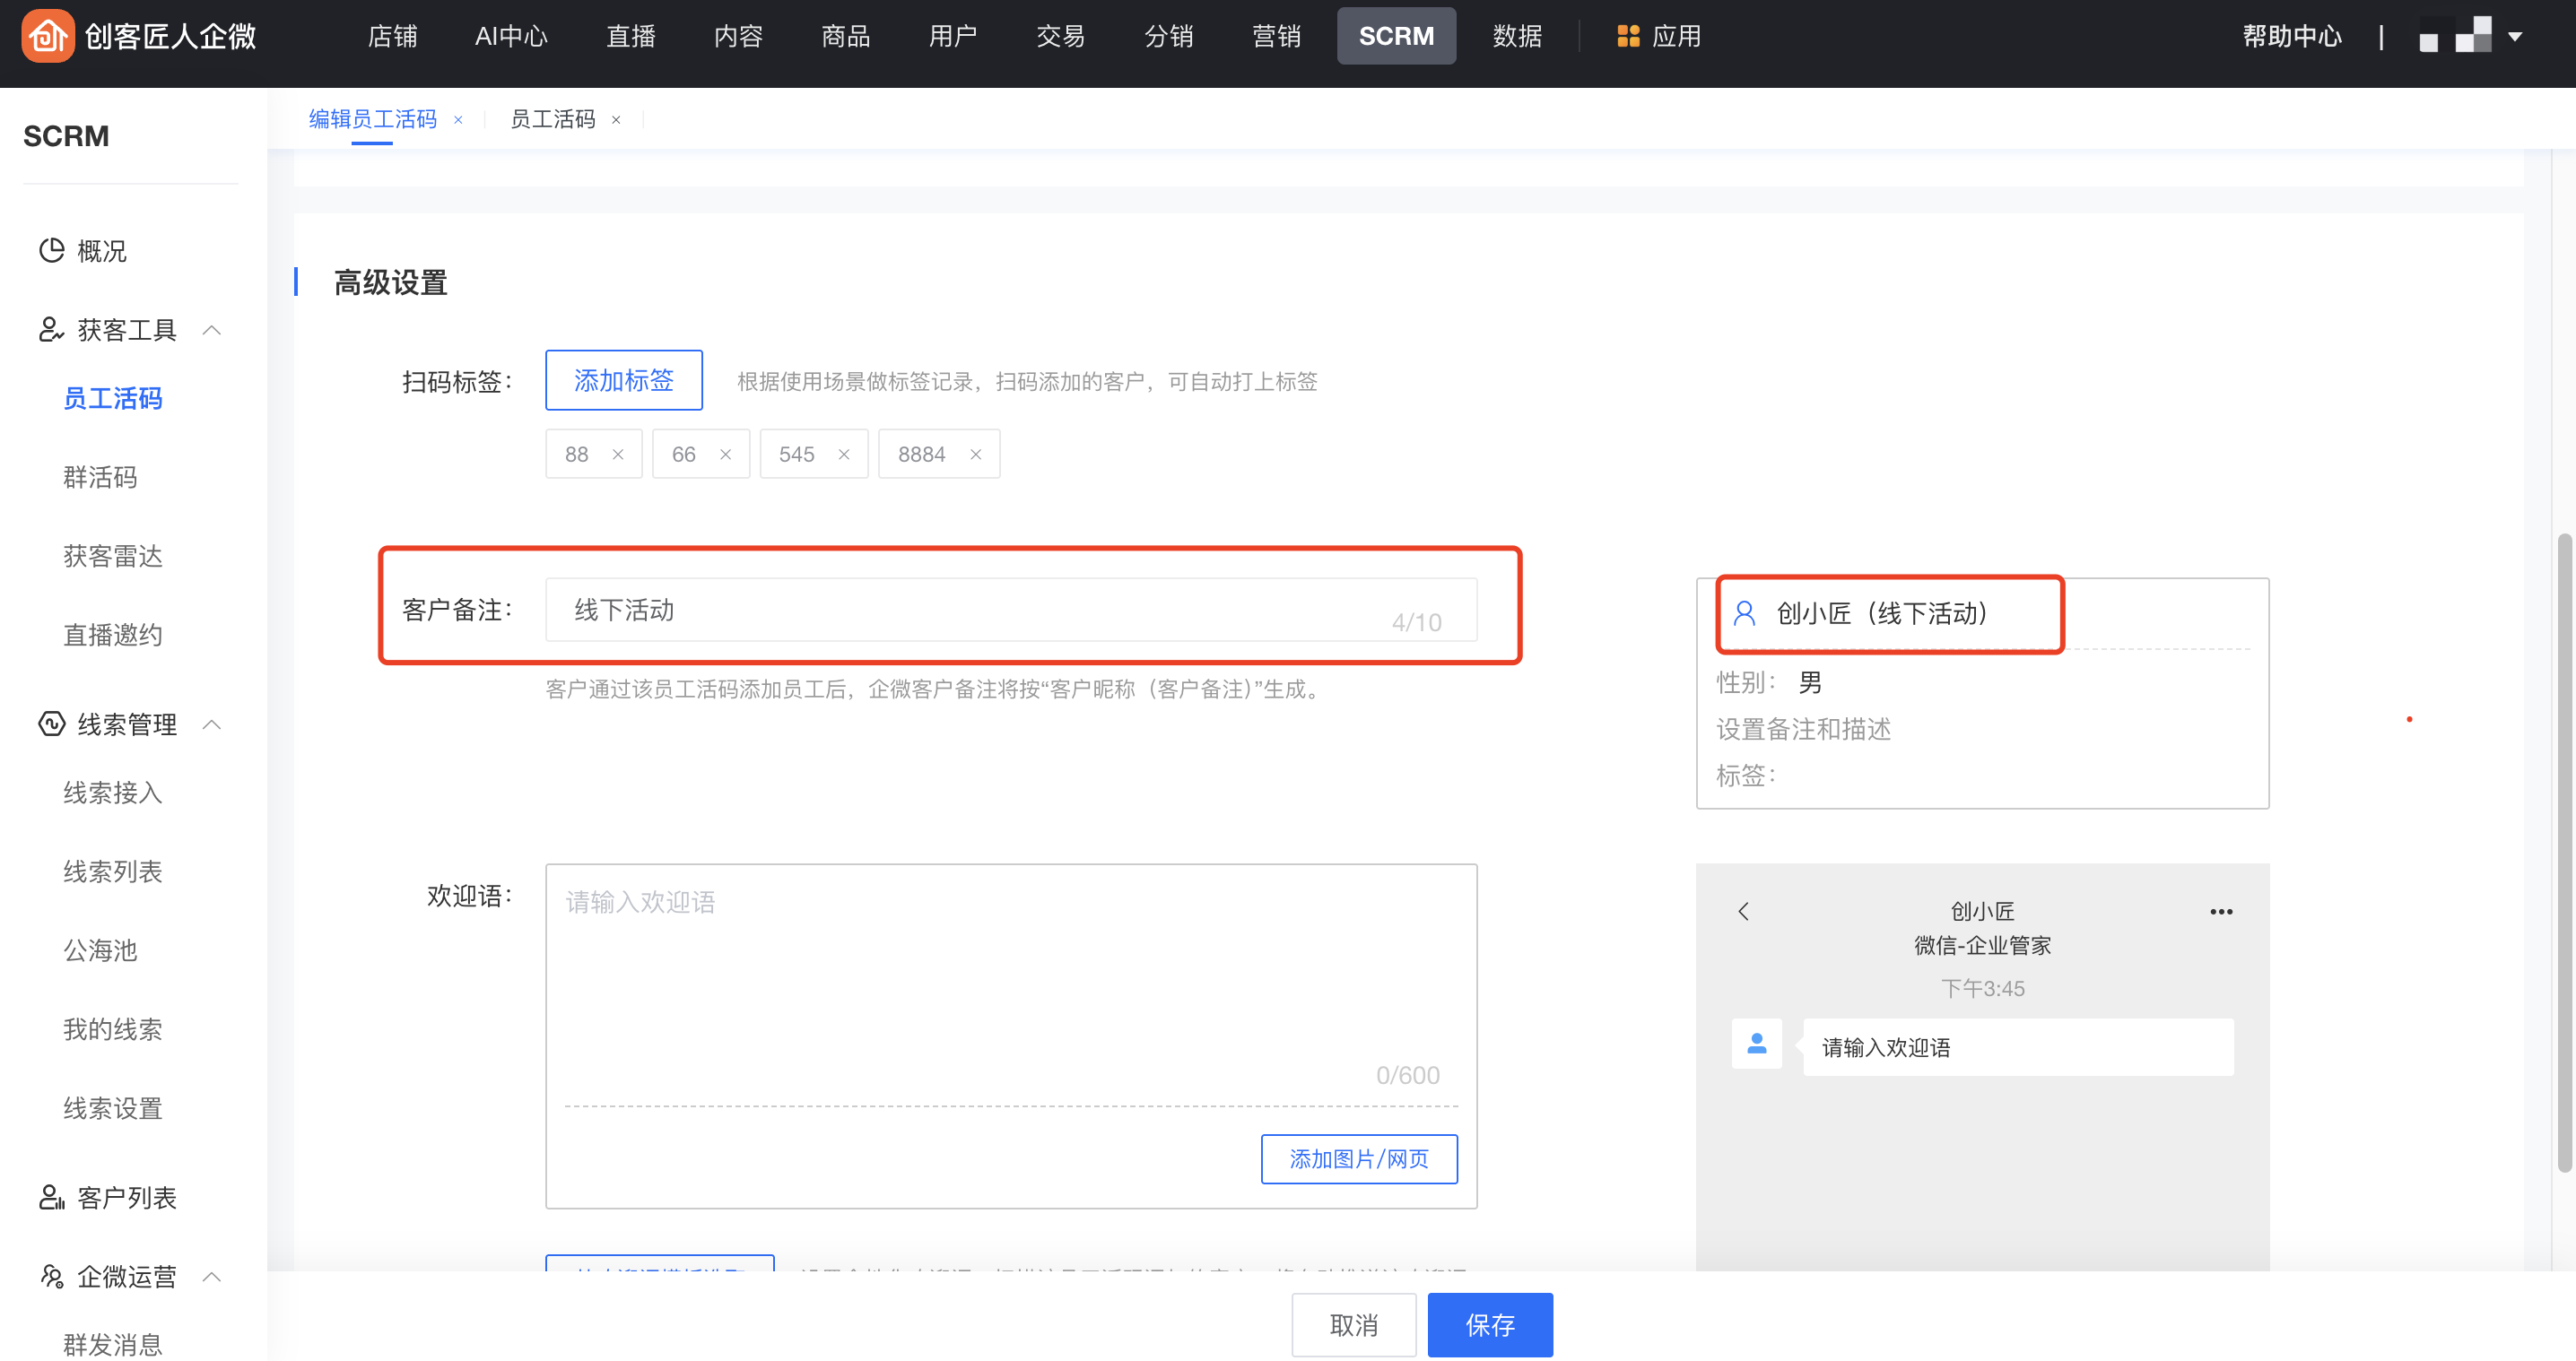Viewport: 2576px width, 1361px height.
Task: Close the 编辑员工活码 tab
Action: click(x=458, y=120)
